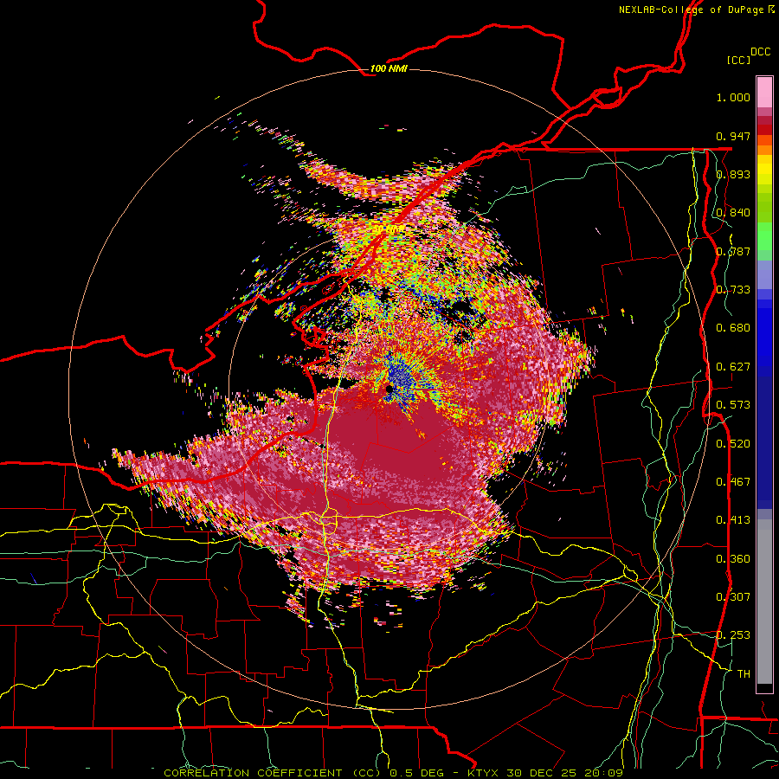Pick the light pink top color bar segment

(x=764, y=92)
